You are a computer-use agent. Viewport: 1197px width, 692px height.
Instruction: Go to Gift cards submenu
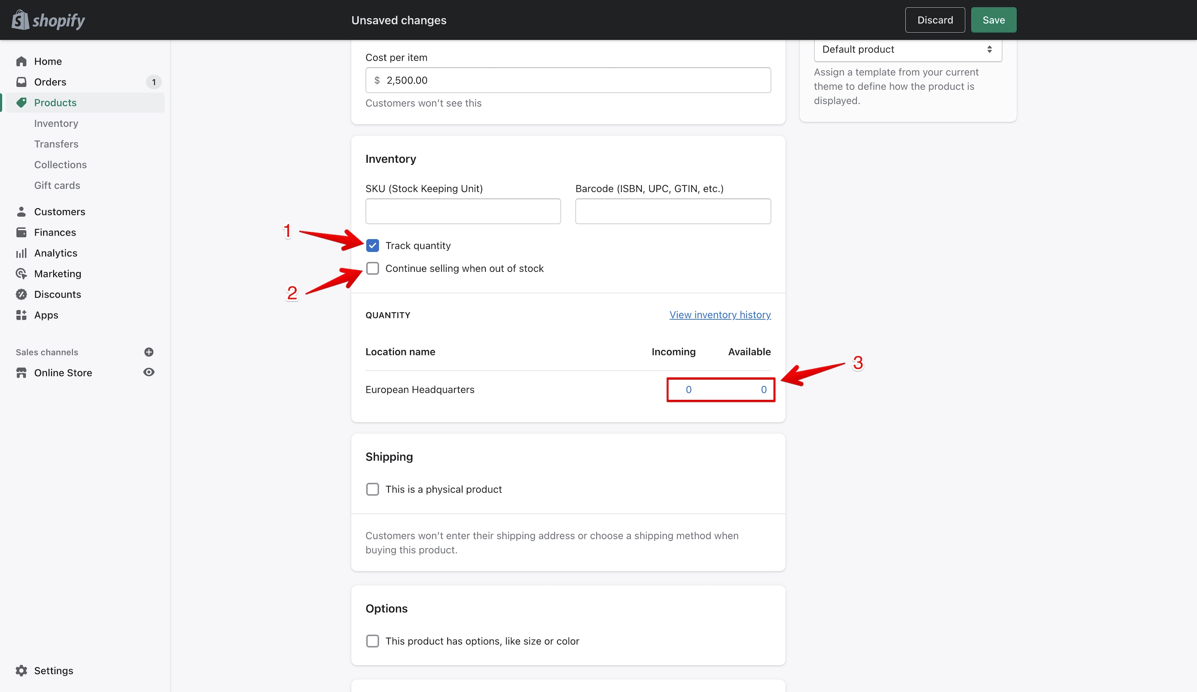click(57, 185)
